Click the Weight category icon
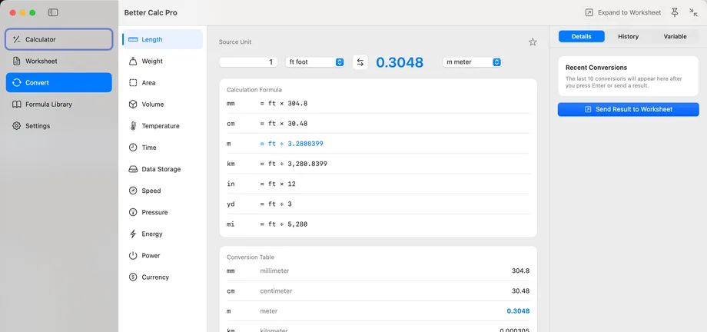 click(133, 61)
